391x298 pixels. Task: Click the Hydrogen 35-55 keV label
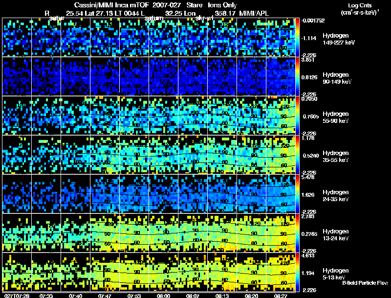click(336, 157)
